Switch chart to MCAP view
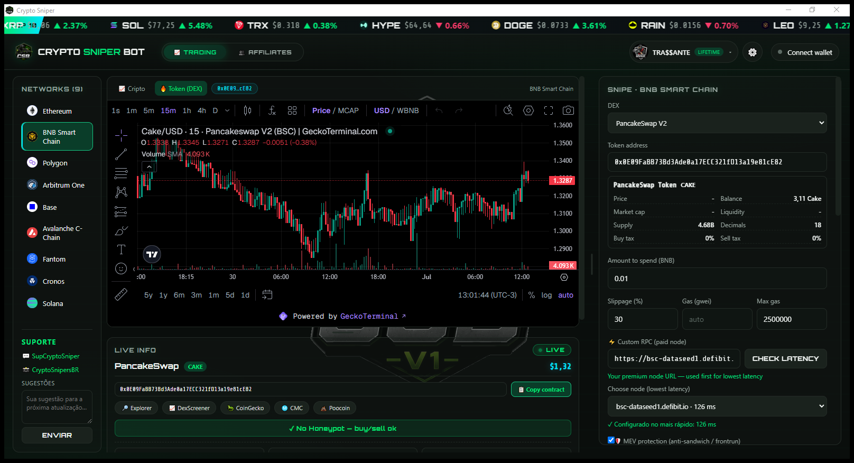The height and width of the screenshot is (463, 854). click(x=348, y=110)
